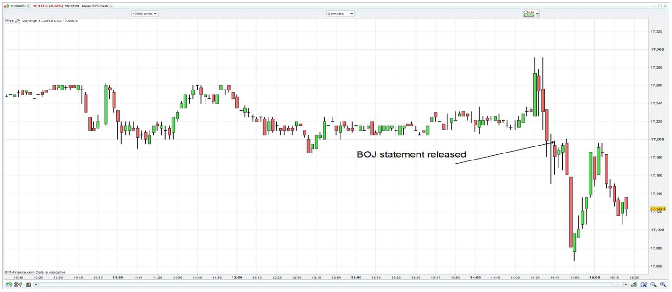Click the zoom in magnifier icon
This screenshot has height=292, width=672.
click(x=663, y=285)
